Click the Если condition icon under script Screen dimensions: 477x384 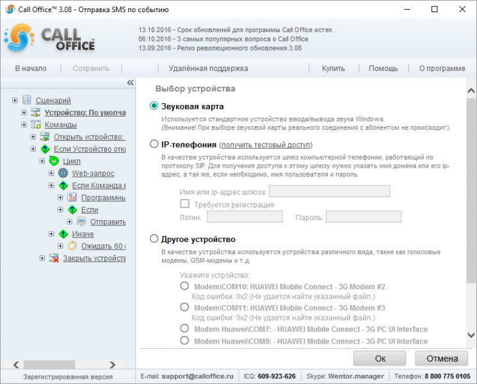pos(72,210)
